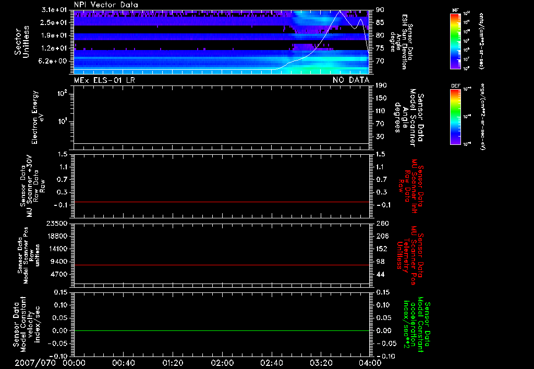Click the "Sector Unitless" axis title

pyautogui.click(x=22, y=42)
